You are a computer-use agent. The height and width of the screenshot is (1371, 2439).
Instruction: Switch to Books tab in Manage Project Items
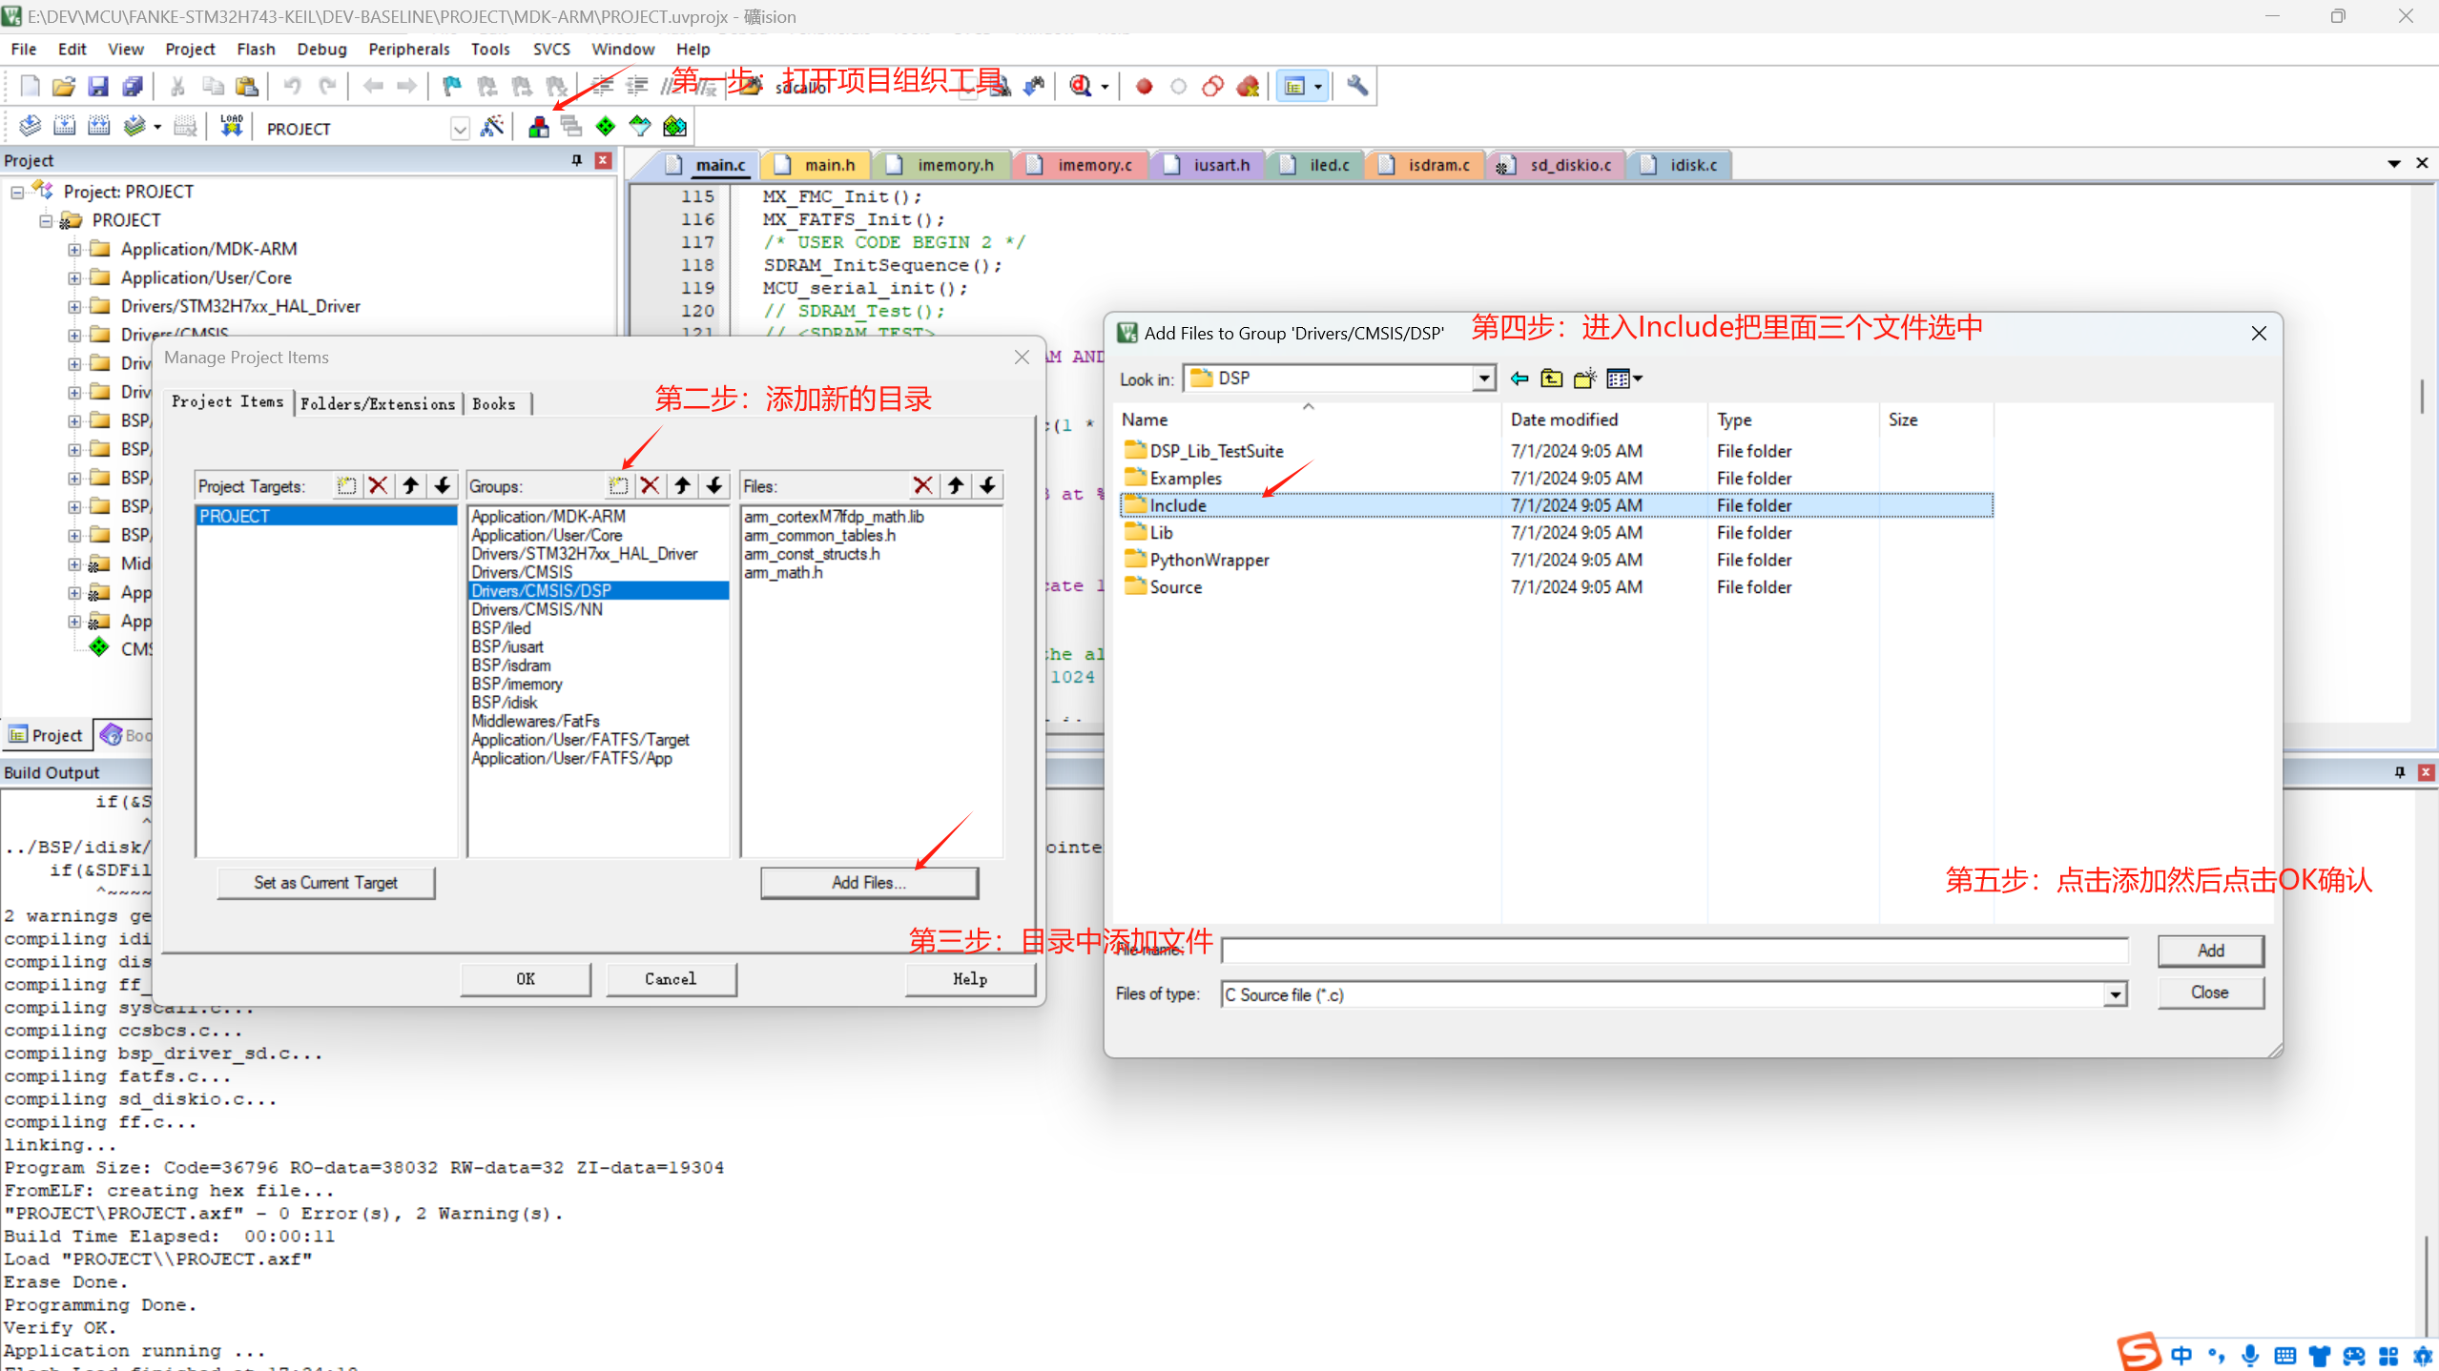[494, 403]
